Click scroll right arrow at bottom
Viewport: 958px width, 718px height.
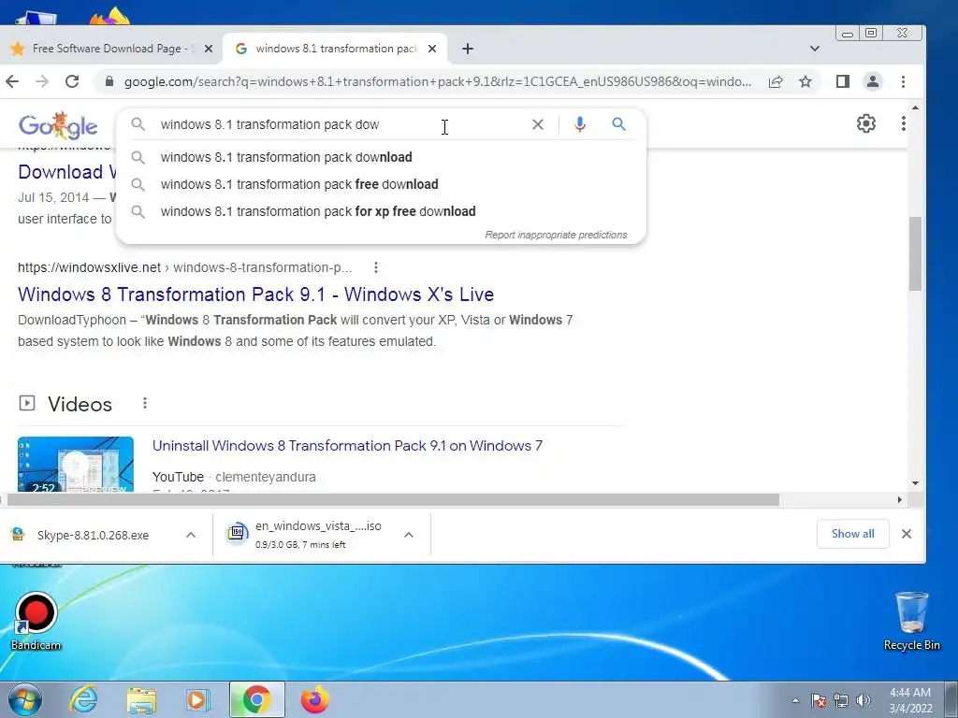coord(899,500)
